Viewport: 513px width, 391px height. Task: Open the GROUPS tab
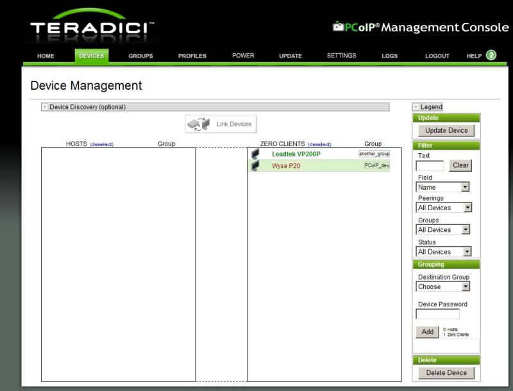pyautogui.click(x=140, y=56)
